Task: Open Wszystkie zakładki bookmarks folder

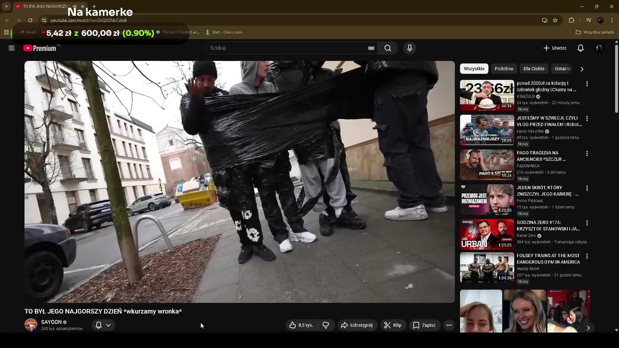Action: pyautogui.click(x=595, y=32)
